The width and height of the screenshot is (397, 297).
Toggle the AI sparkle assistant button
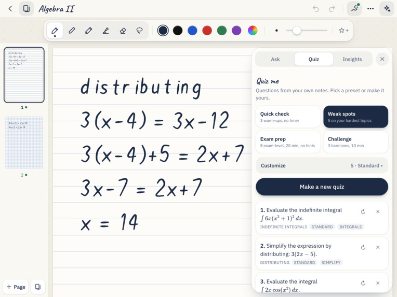[387, 9]
